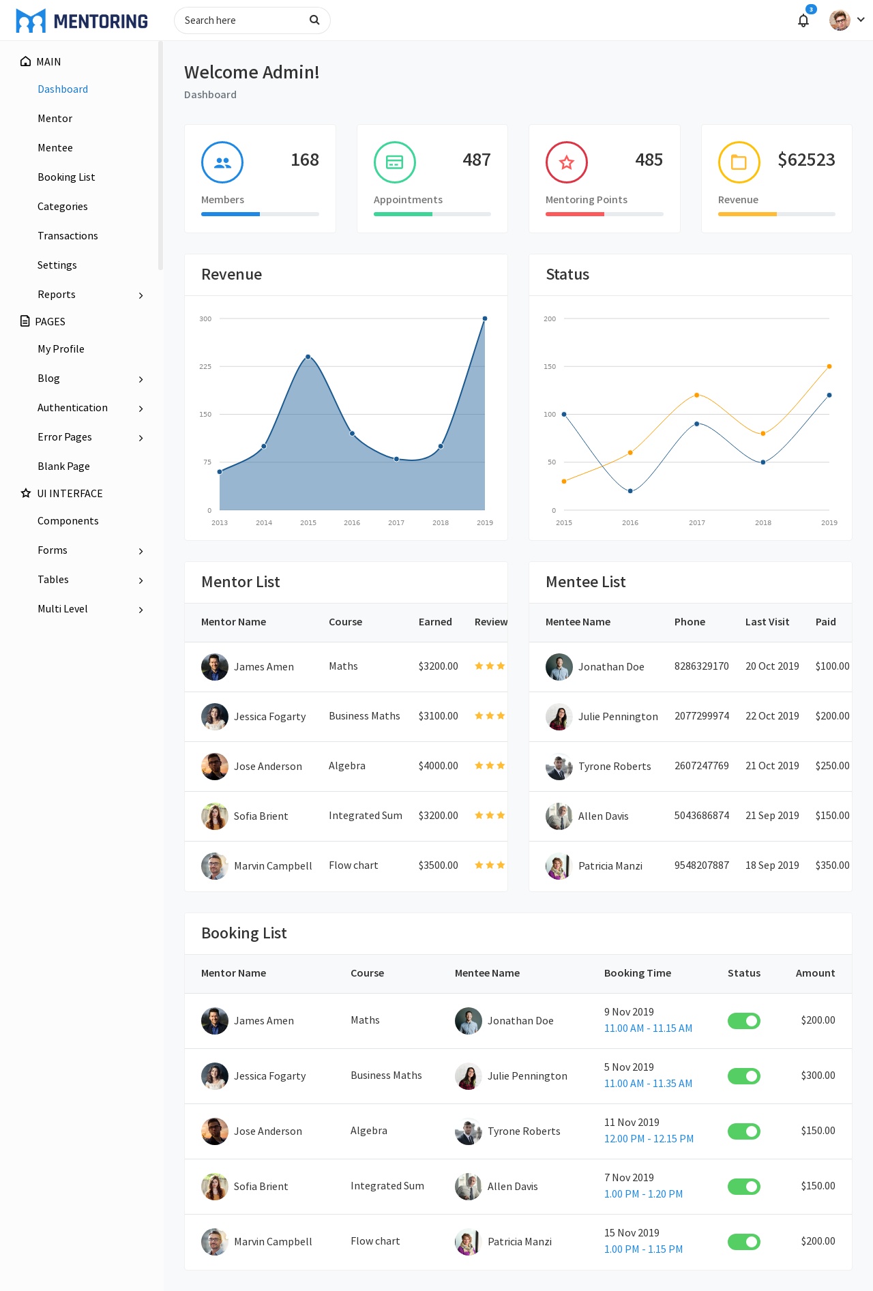Click Allen Davis avatar in Mentee List
Screen dimensions: 873x1291
(559, 816)
